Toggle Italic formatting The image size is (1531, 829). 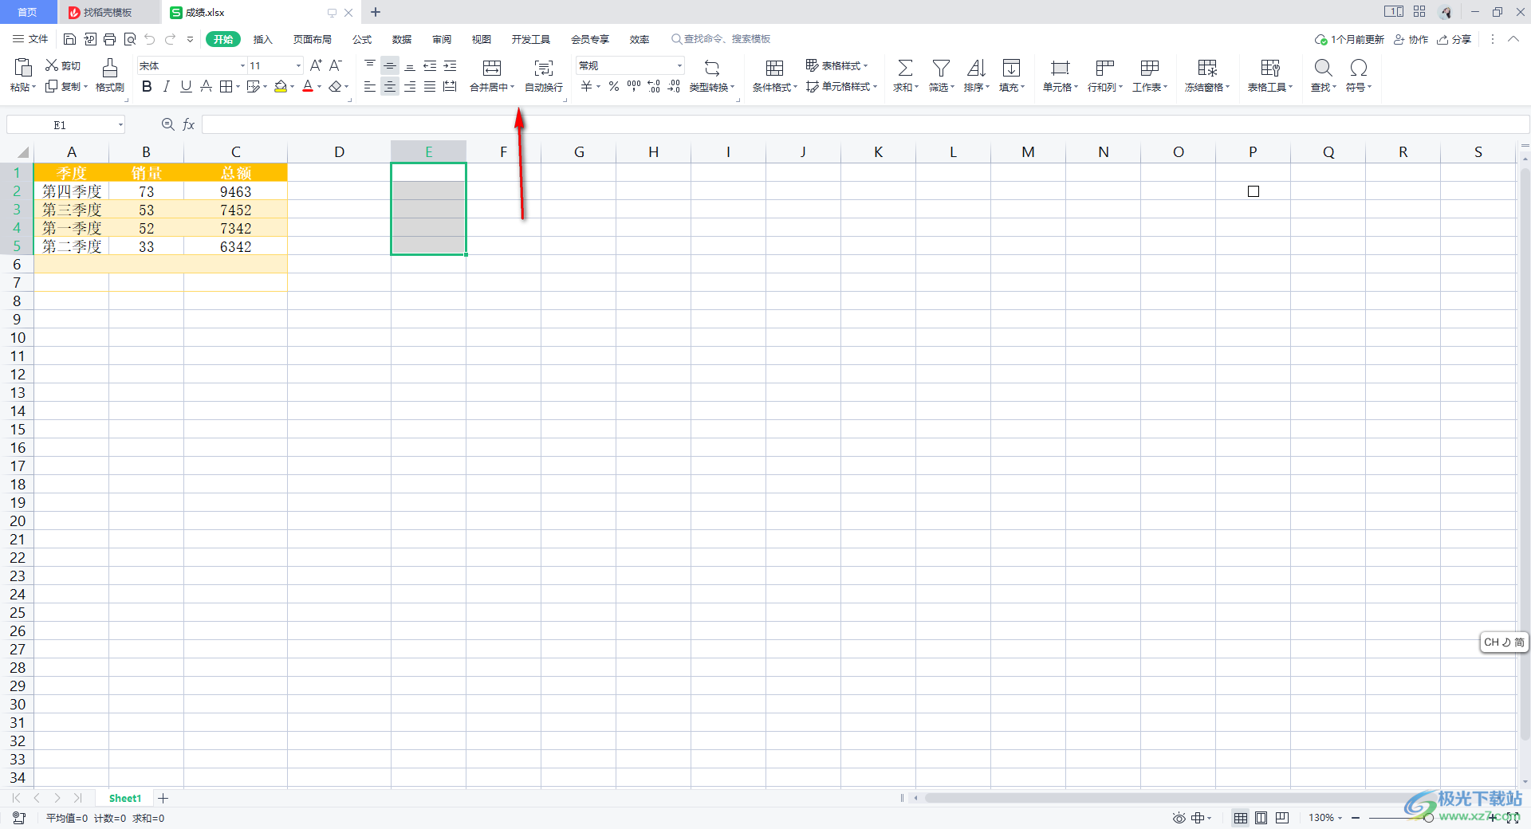point(167,86)
